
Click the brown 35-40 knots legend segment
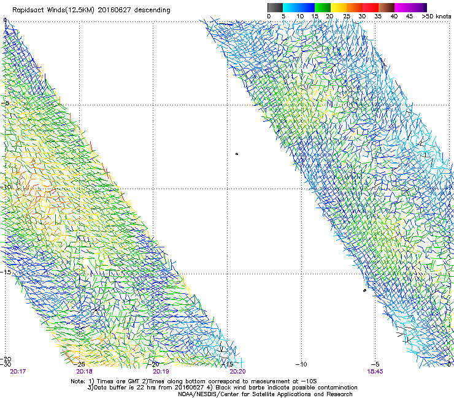click(x=387, y=7)
